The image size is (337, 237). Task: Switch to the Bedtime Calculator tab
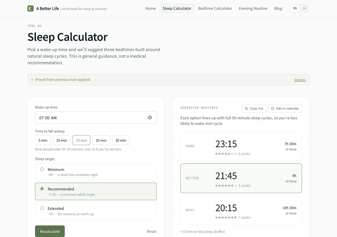pyautogui.click(x=215, y=8)
